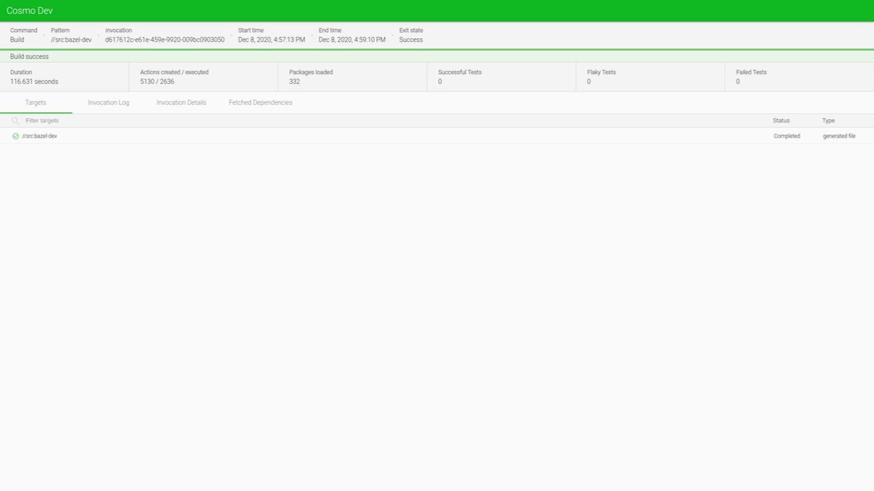Click the Packages loaded 332 value
The height and width of the screenshot is (491, 874).
294,82
